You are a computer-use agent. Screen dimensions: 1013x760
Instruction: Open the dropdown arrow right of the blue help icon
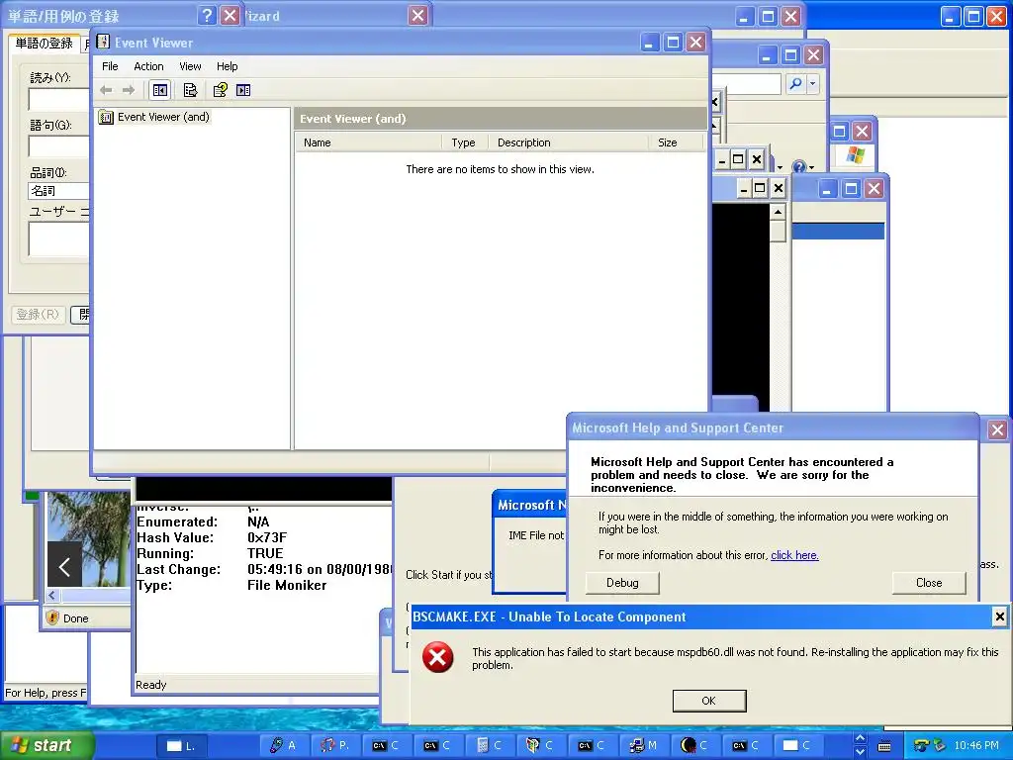(x=812, y=168)
